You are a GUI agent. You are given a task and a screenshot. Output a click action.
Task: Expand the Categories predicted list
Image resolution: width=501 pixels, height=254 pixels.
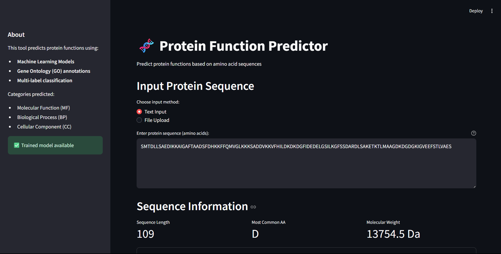31,94
